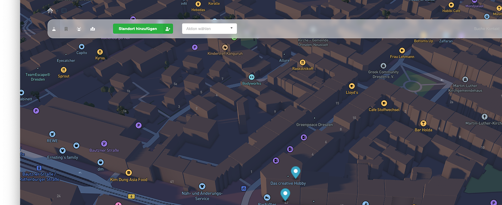This screenshot has height=205, width=502.
Task: Click the teal location pin at number 47
Action: pos(285,194)
